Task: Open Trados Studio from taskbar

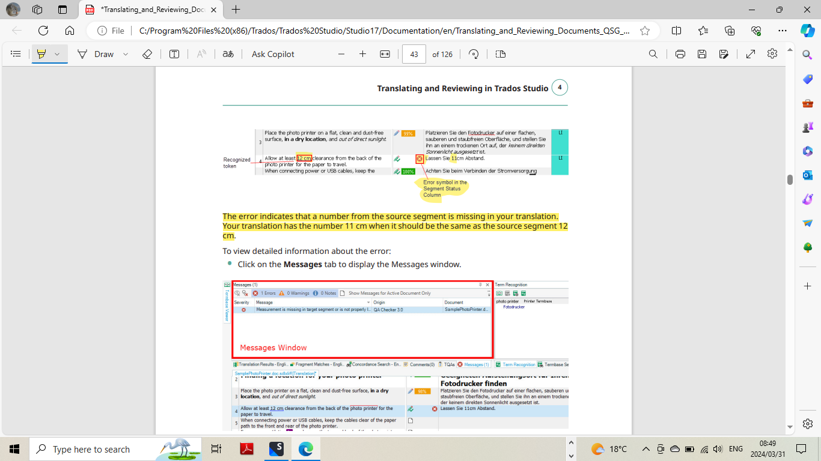Action: click(x=276, y=449)
